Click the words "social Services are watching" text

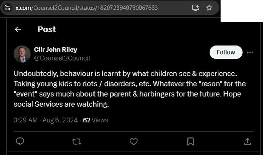click(x=61, y=104)
